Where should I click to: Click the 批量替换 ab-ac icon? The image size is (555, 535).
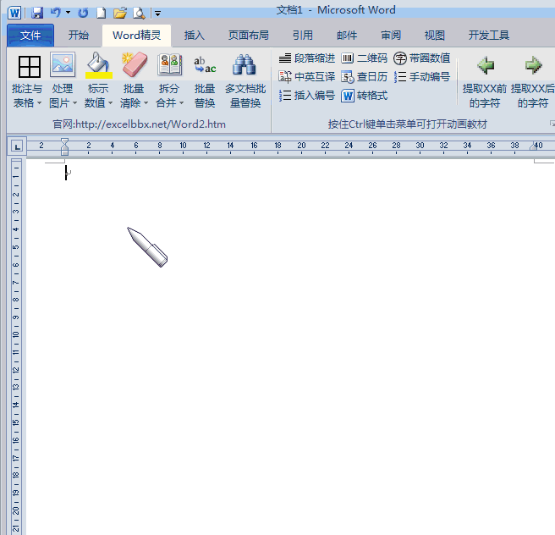pos(205,65)
